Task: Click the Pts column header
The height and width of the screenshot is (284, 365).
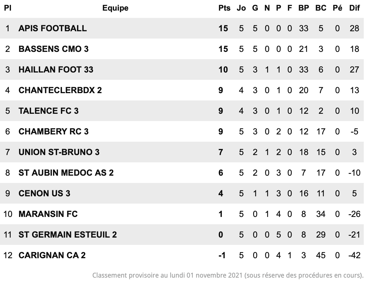Action: 224,8
